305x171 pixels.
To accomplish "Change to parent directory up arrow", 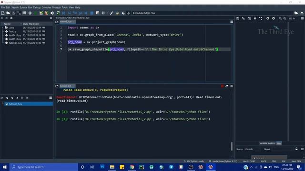I will pyautogui.click(x=302, y=13).
